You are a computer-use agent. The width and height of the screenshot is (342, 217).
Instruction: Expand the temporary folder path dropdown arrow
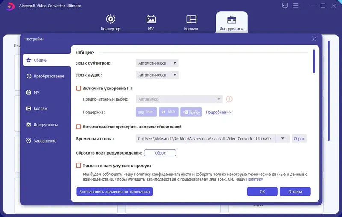283,139
